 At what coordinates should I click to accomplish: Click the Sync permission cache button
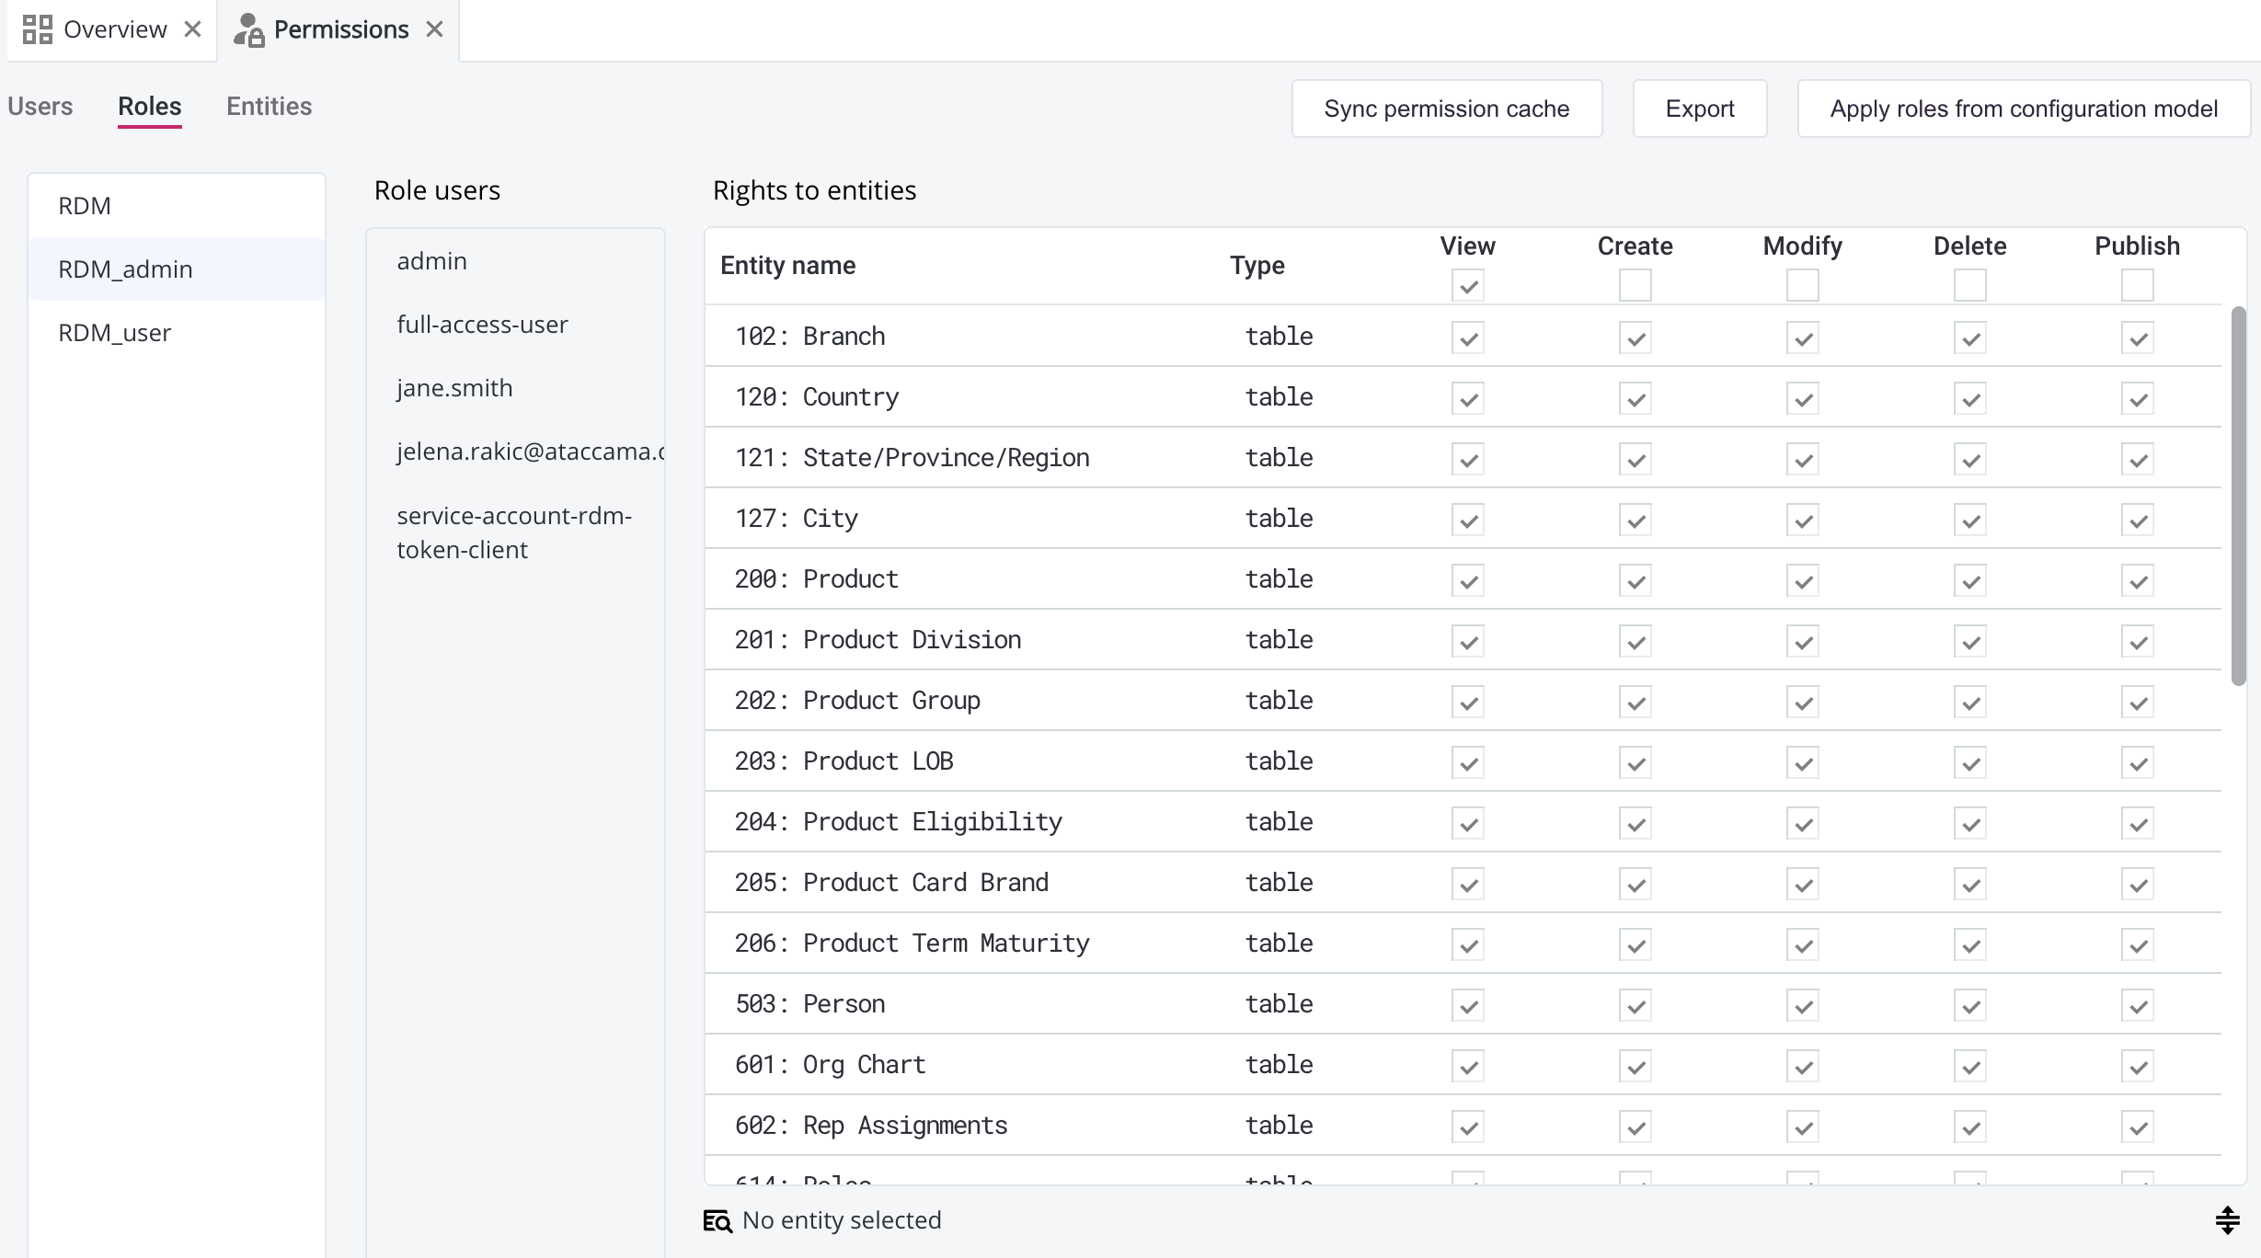point(1448,109)
